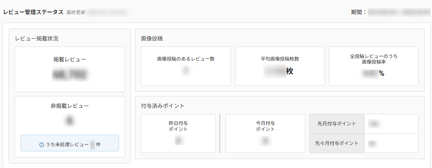Image resolution: width=432 pixels, height=168 pixels.
Task: Click the 全投稿レビューのうち画像投稿率 card
Action: [374, 66]
